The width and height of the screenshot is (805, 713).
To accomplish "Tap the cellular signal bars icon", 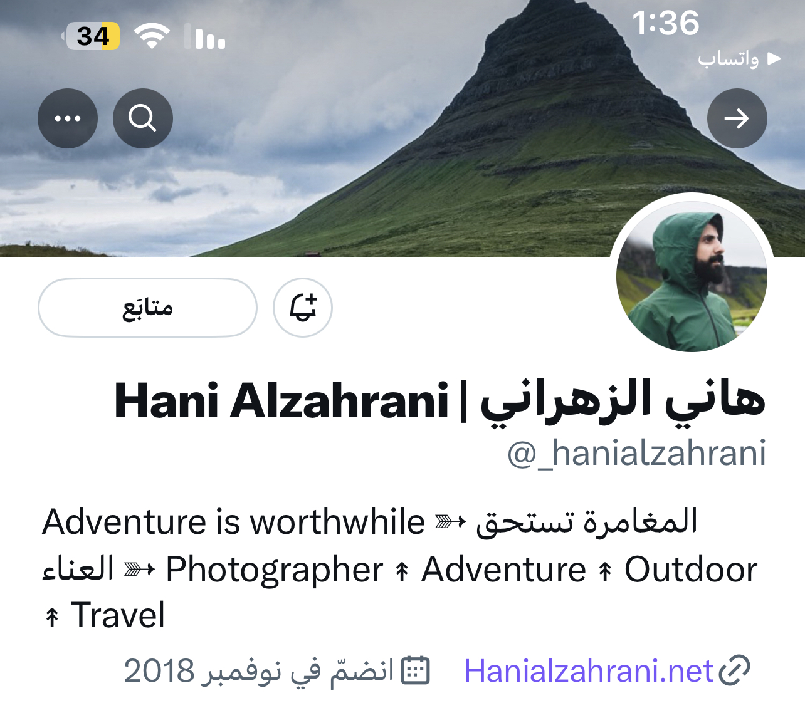I will tap(204, 36).
